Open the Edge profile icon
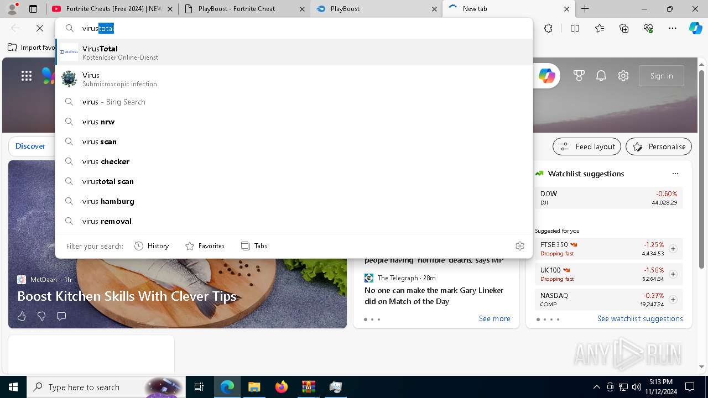Screen dimensions: 708x398 (x=12, y=9)
